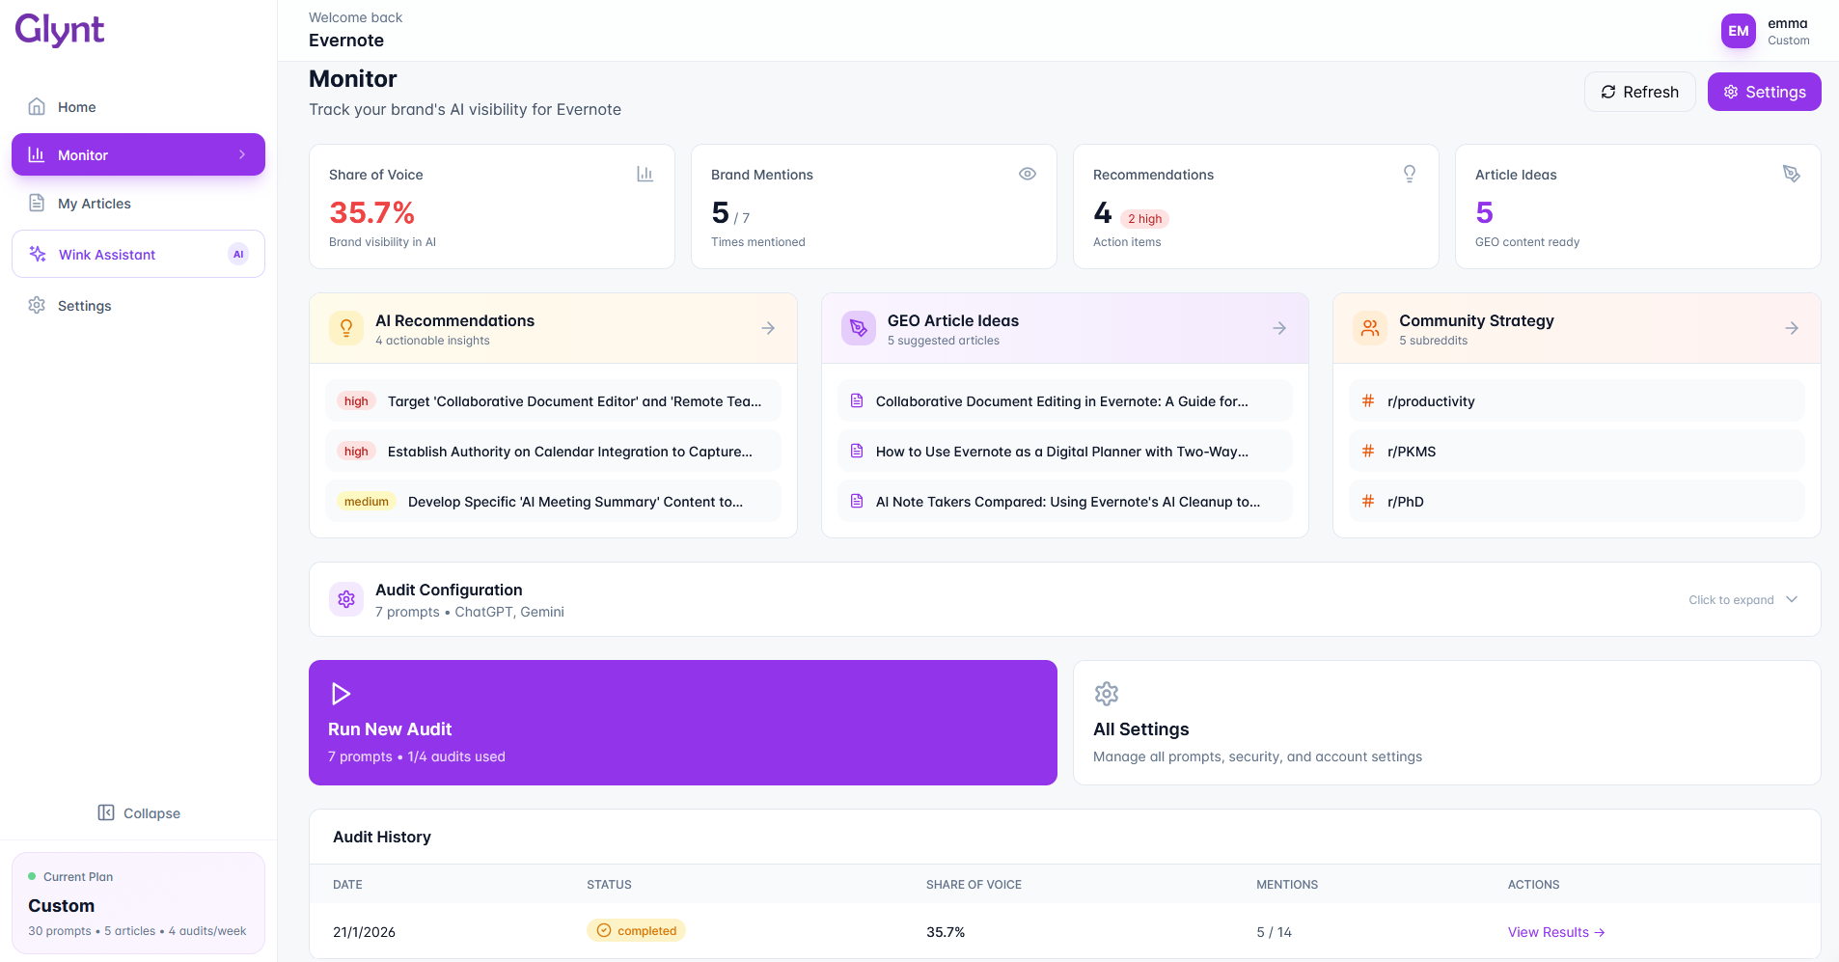Select Monitor in the sidebar

(x=138, y=154)
